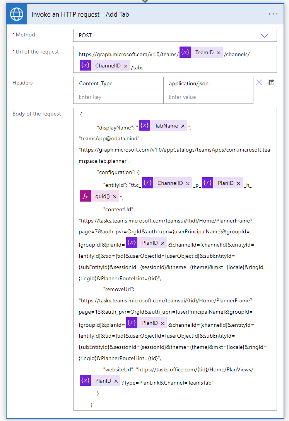Remove PlanID token in the entityId line
The image size is (289, 421).
pos(238,183)
